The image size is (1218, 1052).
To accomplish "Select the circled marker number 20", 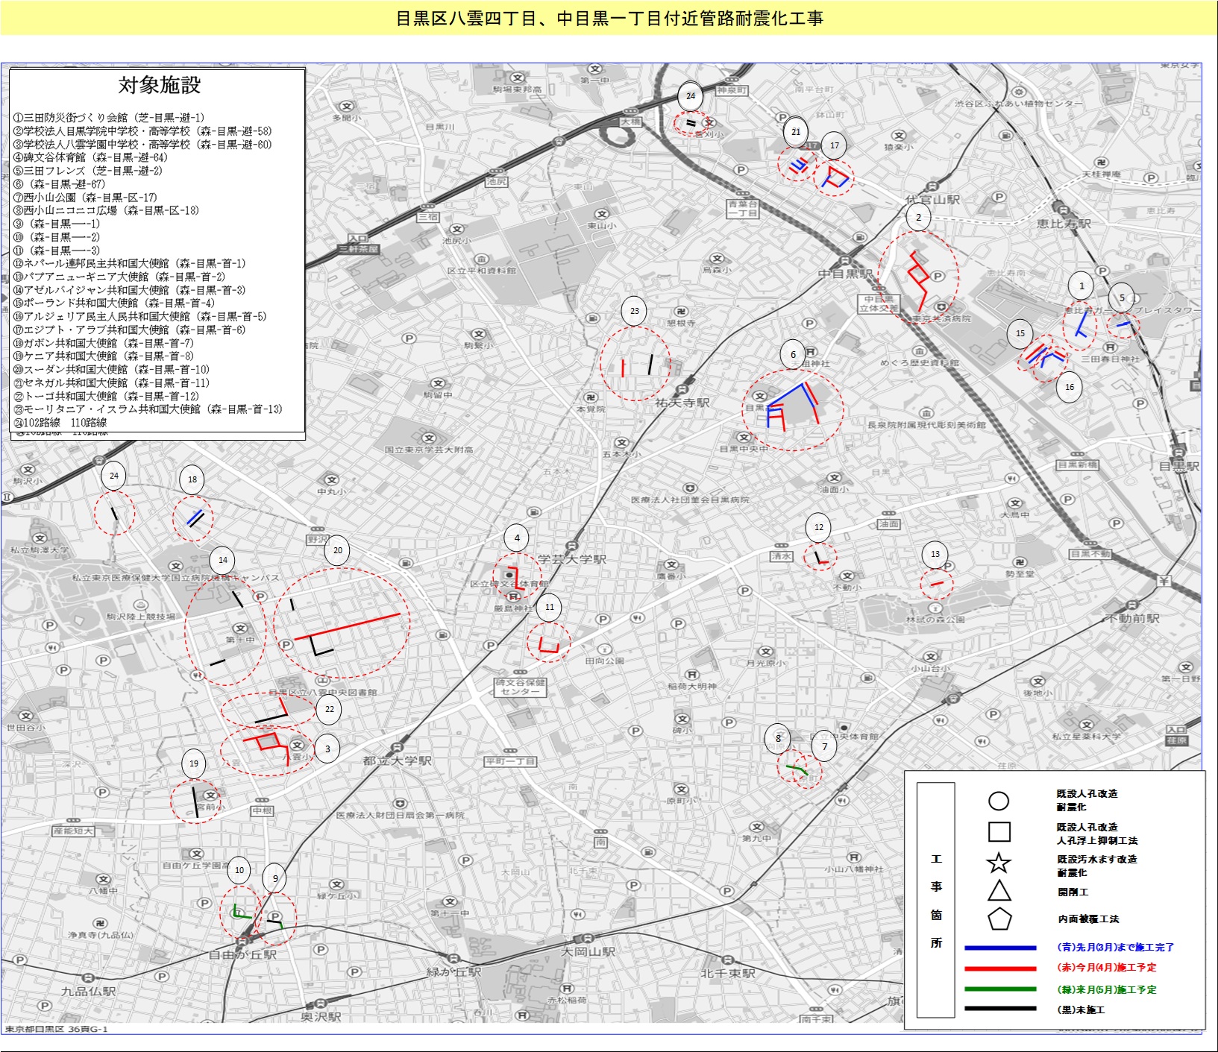I will (337, 550).
